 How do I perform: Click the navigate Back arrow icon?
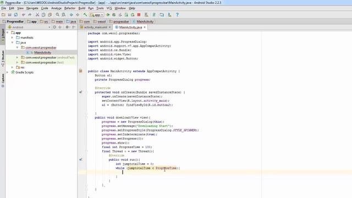click(x=71, y=15)
